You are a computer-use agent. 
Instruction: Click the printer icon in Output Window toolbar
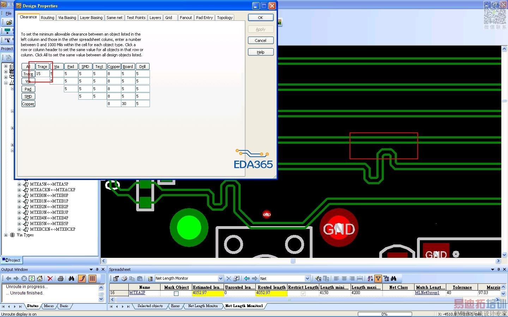click(61, 279)
